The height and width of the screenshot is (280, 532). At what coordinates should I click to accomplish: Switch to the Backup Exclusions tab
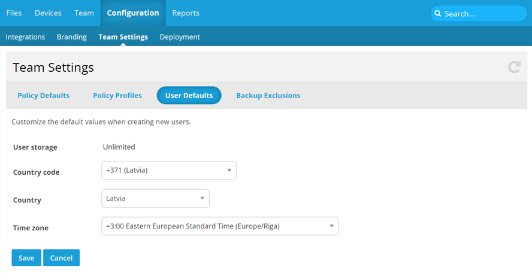268,95
